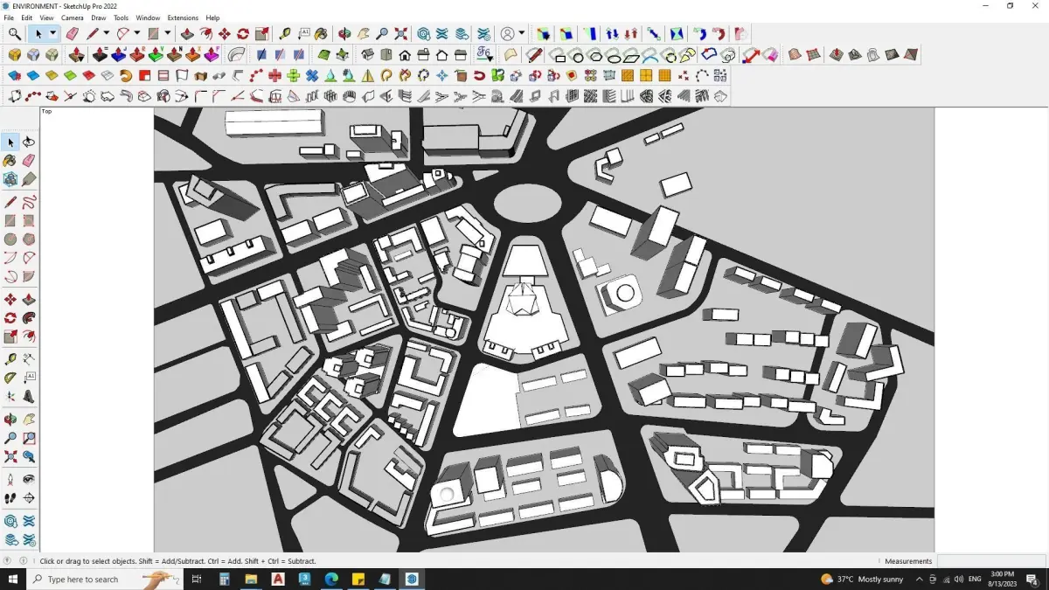Activate the Walk footprints tool
Image resolution: width=1049 pixels, height=590 pixels.
tap(10, 498)
